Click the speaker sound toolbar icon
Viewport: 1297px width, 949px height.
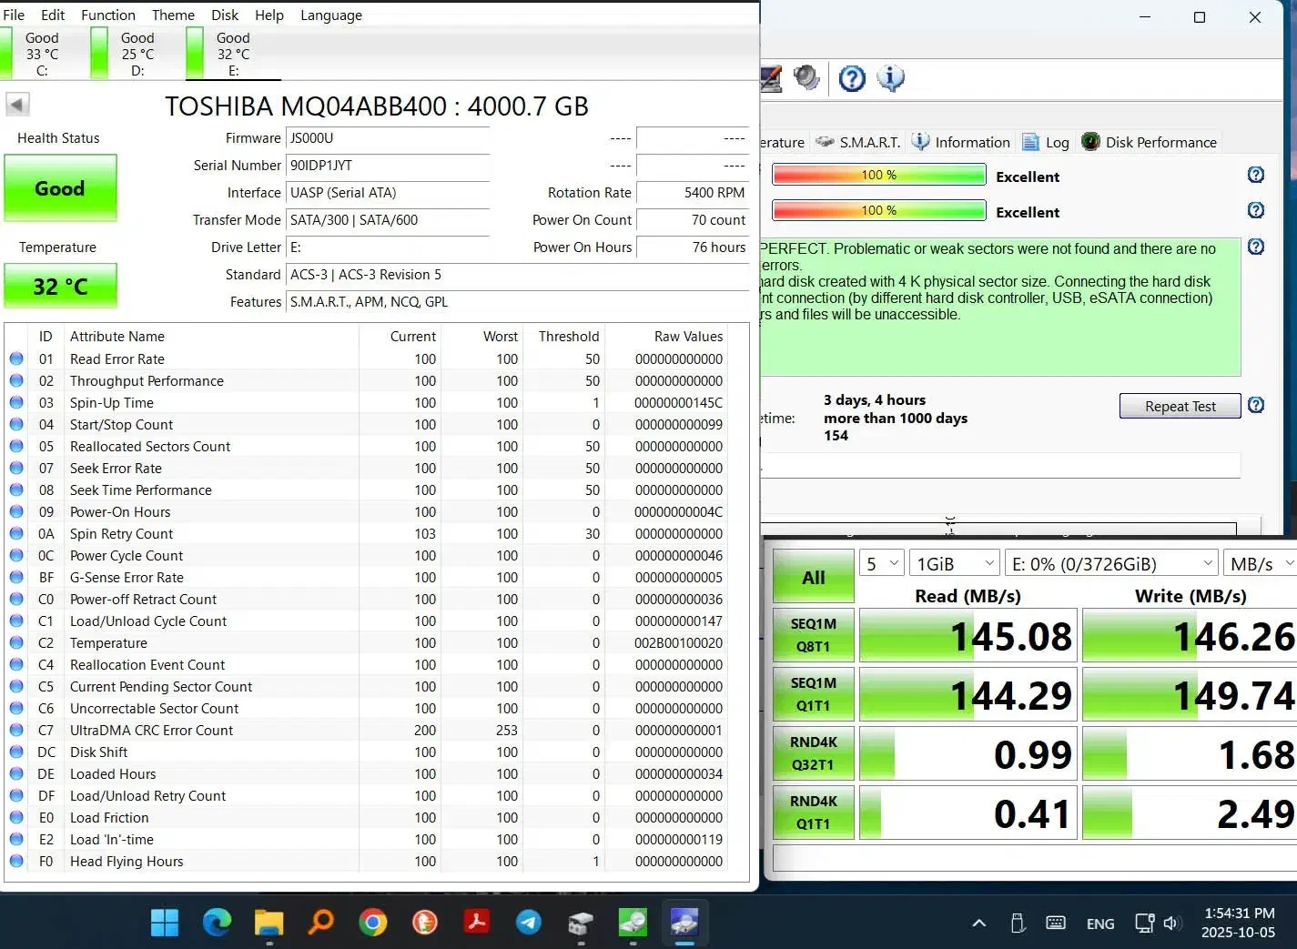point(806,78)
